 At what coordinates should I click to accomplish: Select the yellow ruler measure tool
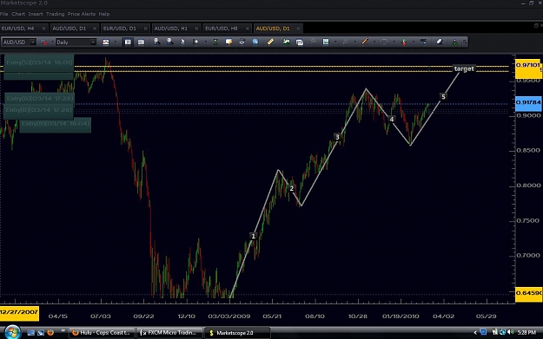270,42
